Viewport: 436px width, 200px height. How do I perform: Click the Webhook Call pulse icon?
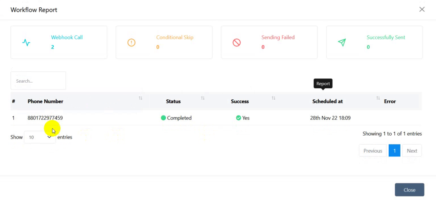[26, 43]
